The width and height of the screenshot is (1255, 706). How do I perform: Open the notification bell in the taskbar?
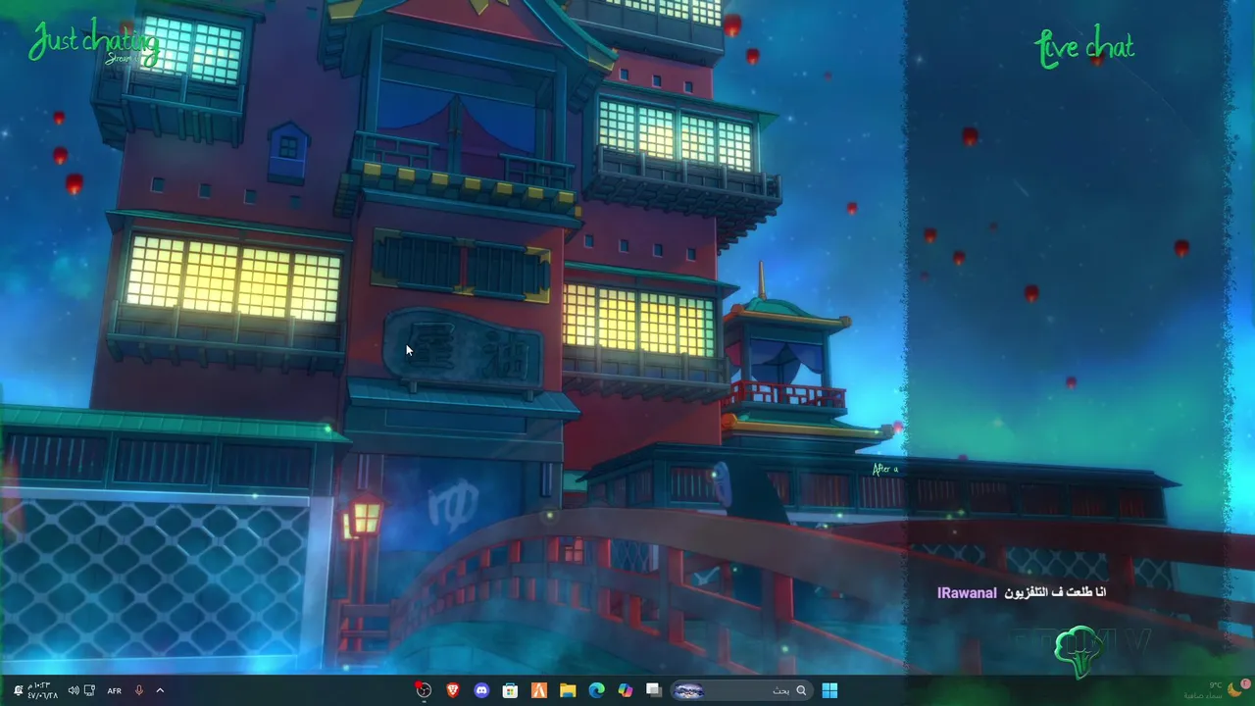coord(18,690)
